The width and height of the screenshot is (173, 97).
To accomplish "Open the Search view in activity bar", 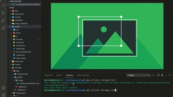I will [4, 5].
